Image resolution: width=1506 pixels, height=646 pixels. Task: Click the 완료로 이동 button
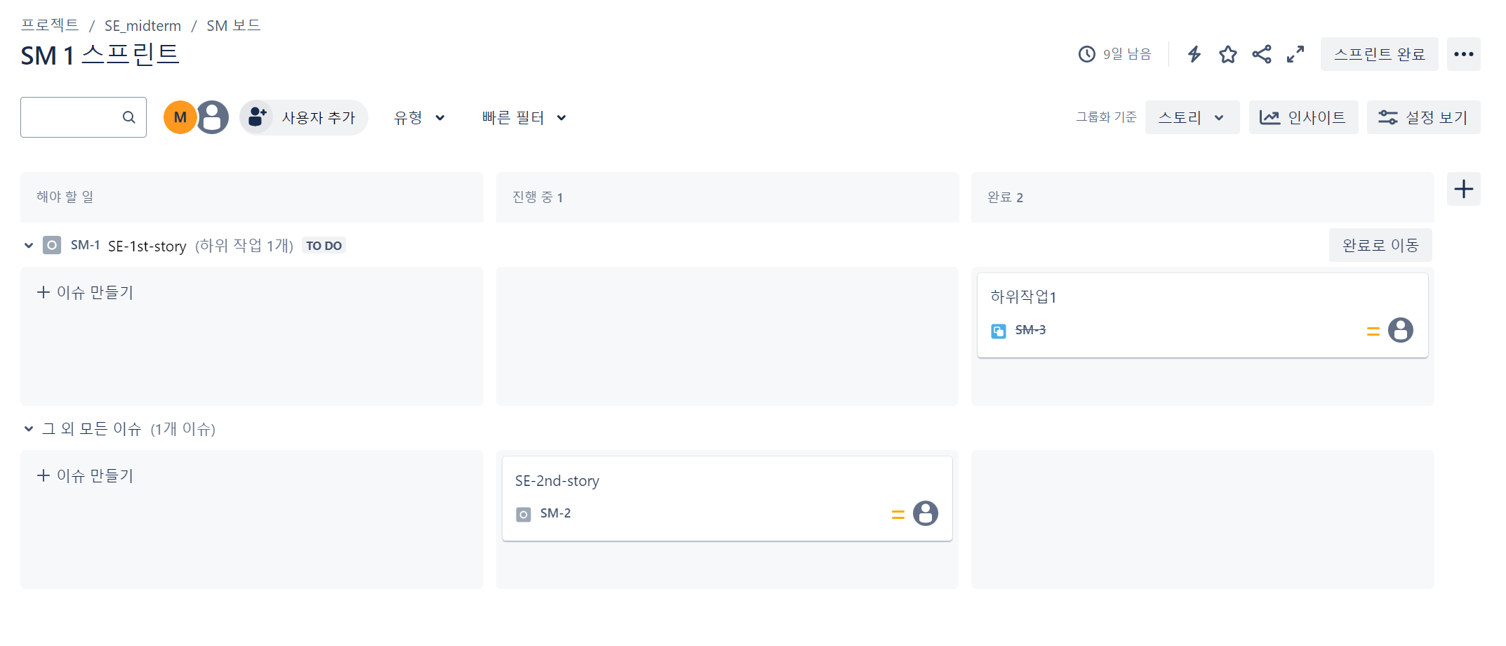coord(1380,245)
